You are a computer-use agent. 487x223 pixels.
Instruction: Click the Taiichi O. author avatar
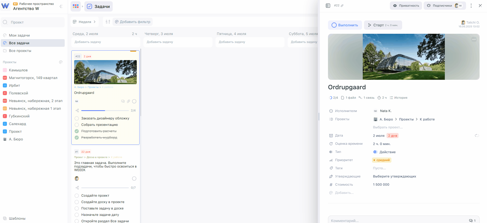pyautogui.click(x=463, y=23)
